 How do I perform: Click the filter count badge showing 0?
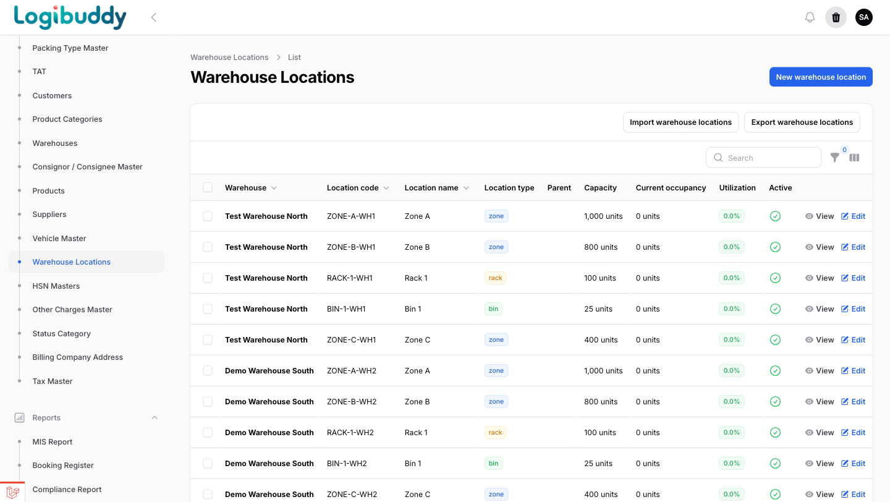(x=844, y=150)
